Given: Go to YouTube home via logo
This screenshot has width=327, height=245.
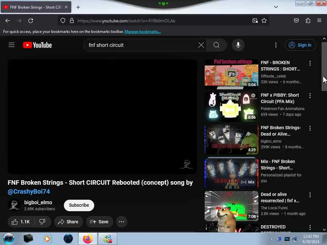Looking at the screenshot, I should [x=37, y=45].
